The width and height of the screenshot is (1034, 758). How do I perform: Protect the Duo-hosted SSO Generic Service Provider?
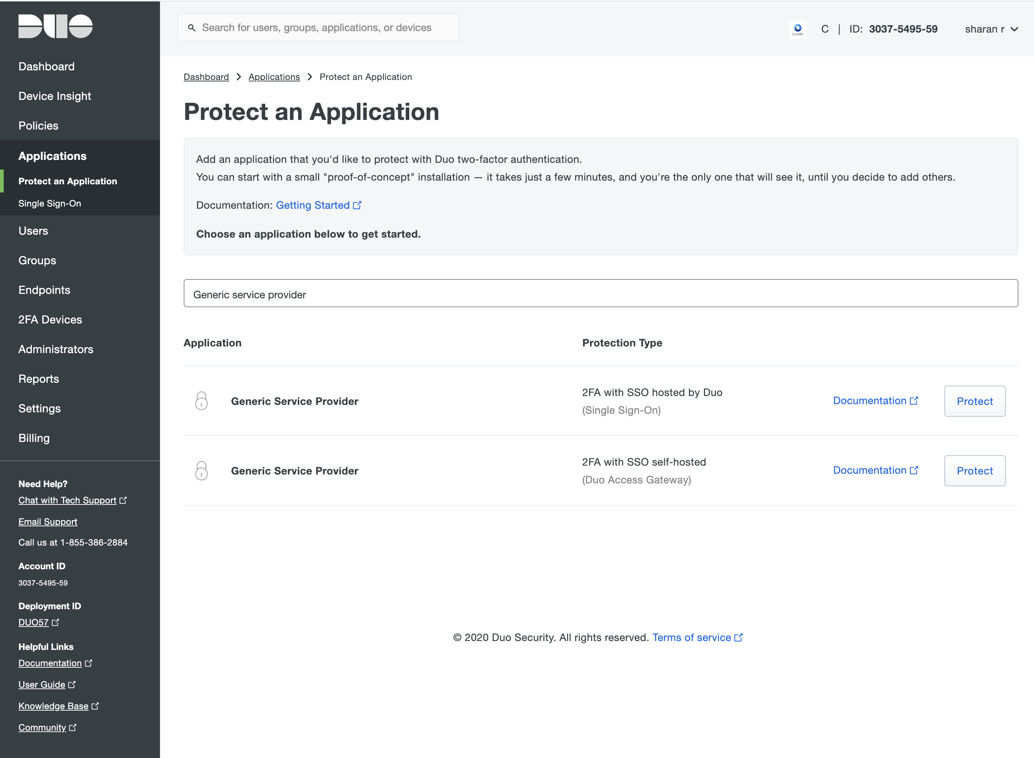pos(974,401)
